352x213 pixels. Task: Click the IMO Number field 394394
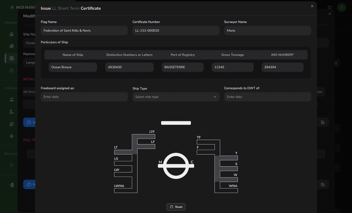(x=282, y=67)
